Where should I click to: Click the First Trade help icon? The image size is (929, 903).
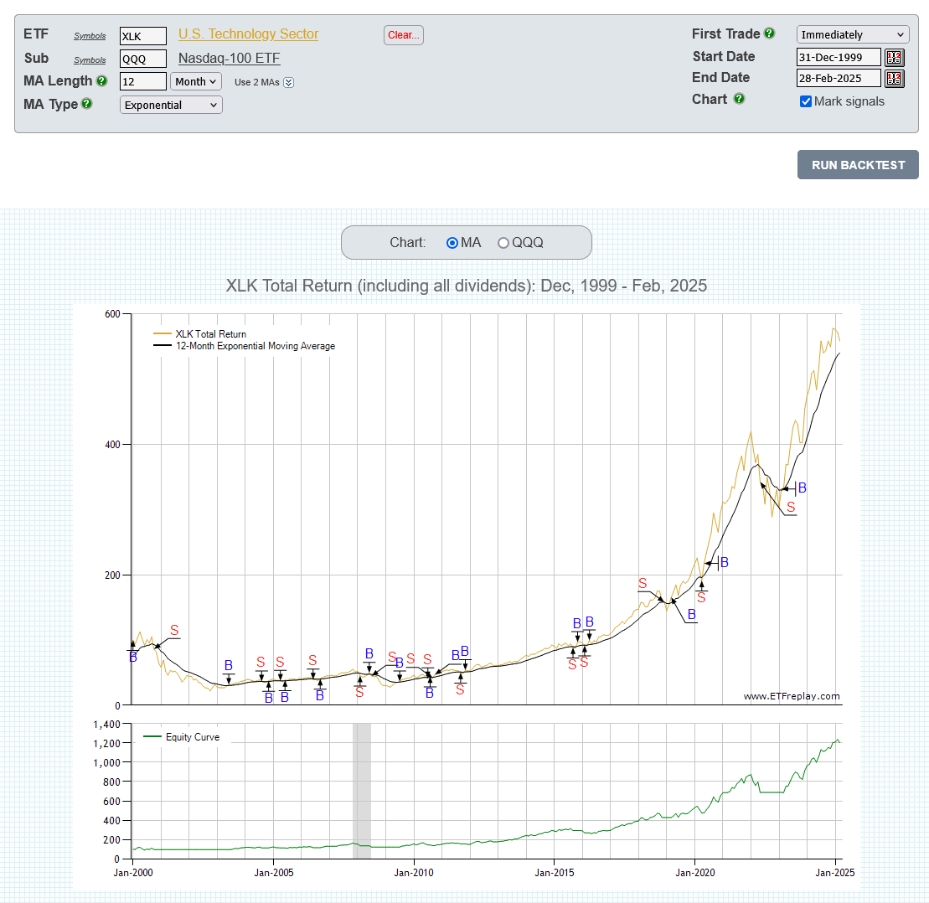click(x=770, y=34)
